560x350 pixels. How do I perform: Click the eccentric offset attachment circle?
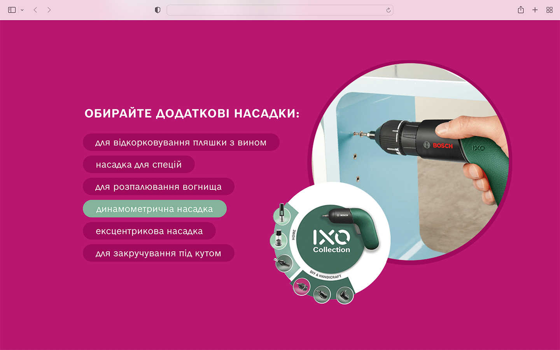322,294
